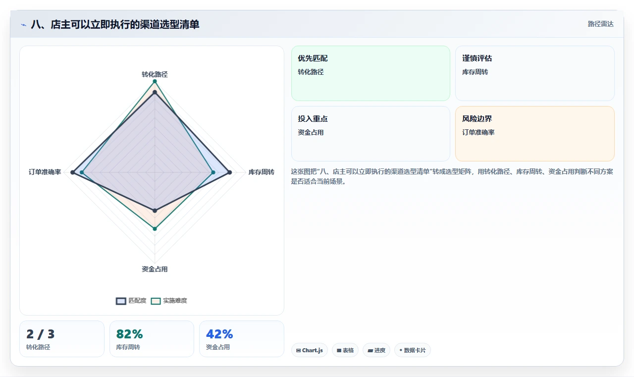Click the 资金占用 axis label on the radar
The image size is (634, 377).
[155, 269]
